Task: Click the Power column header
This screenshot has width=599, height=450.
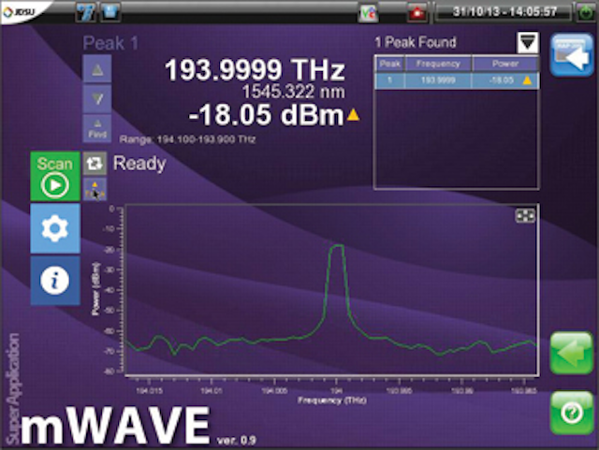Action: pos(505,64)
